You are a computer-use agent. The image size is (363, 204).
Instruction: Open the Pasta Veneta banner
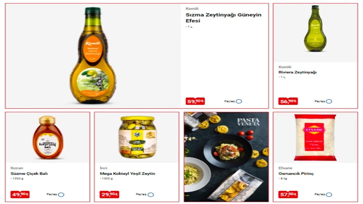coord(226,157)
